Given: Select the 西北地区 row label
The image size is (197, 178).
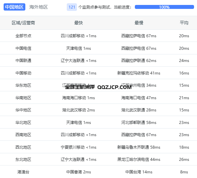Looking at the screenshot, I should pyautogui.click(x=23, y=147).
